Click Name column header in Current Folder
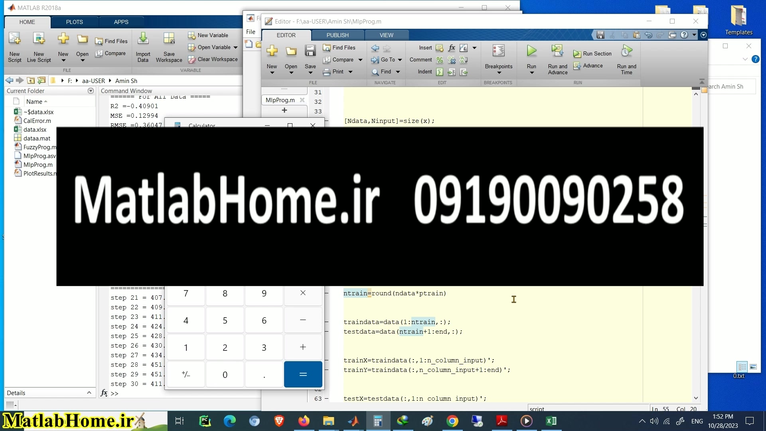 (34, 102)
